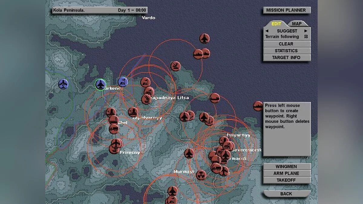This screenshot has width=363, height=204.
Task: Target the red missile launcher near Zapadnaya Litsa
Action: pos(146,99)
